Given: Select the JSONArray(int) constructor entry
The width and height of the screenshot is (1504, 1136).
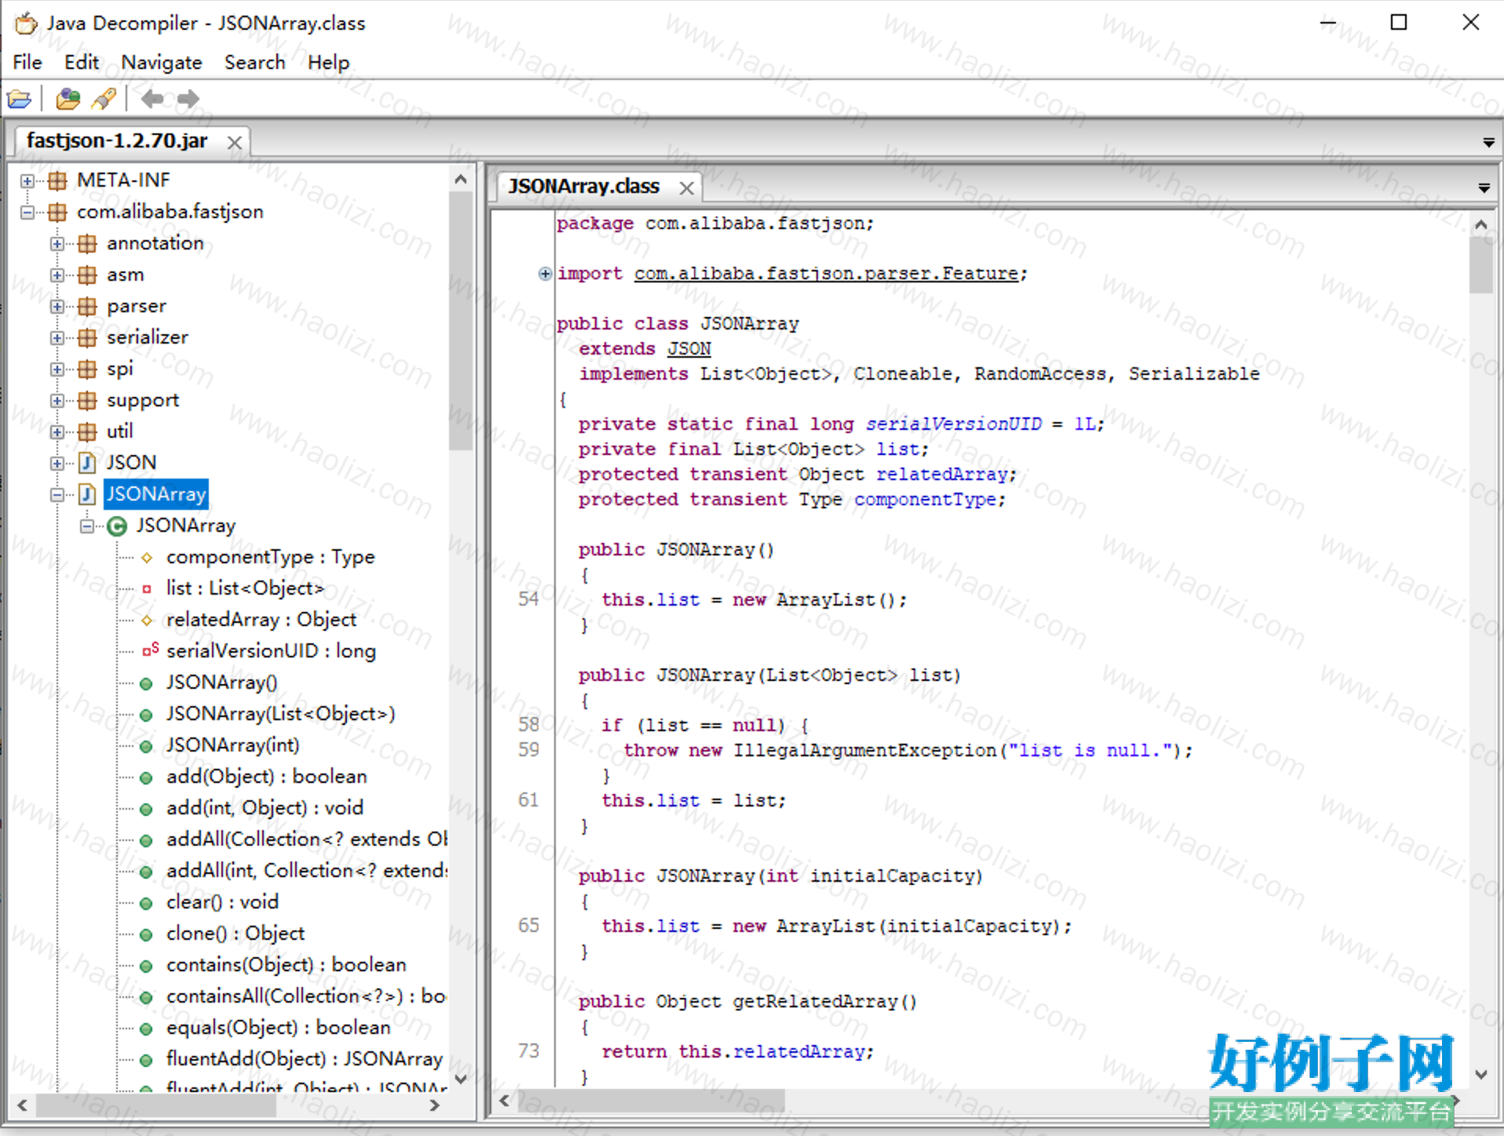Looking at the screenshot, I should point(233,745).
